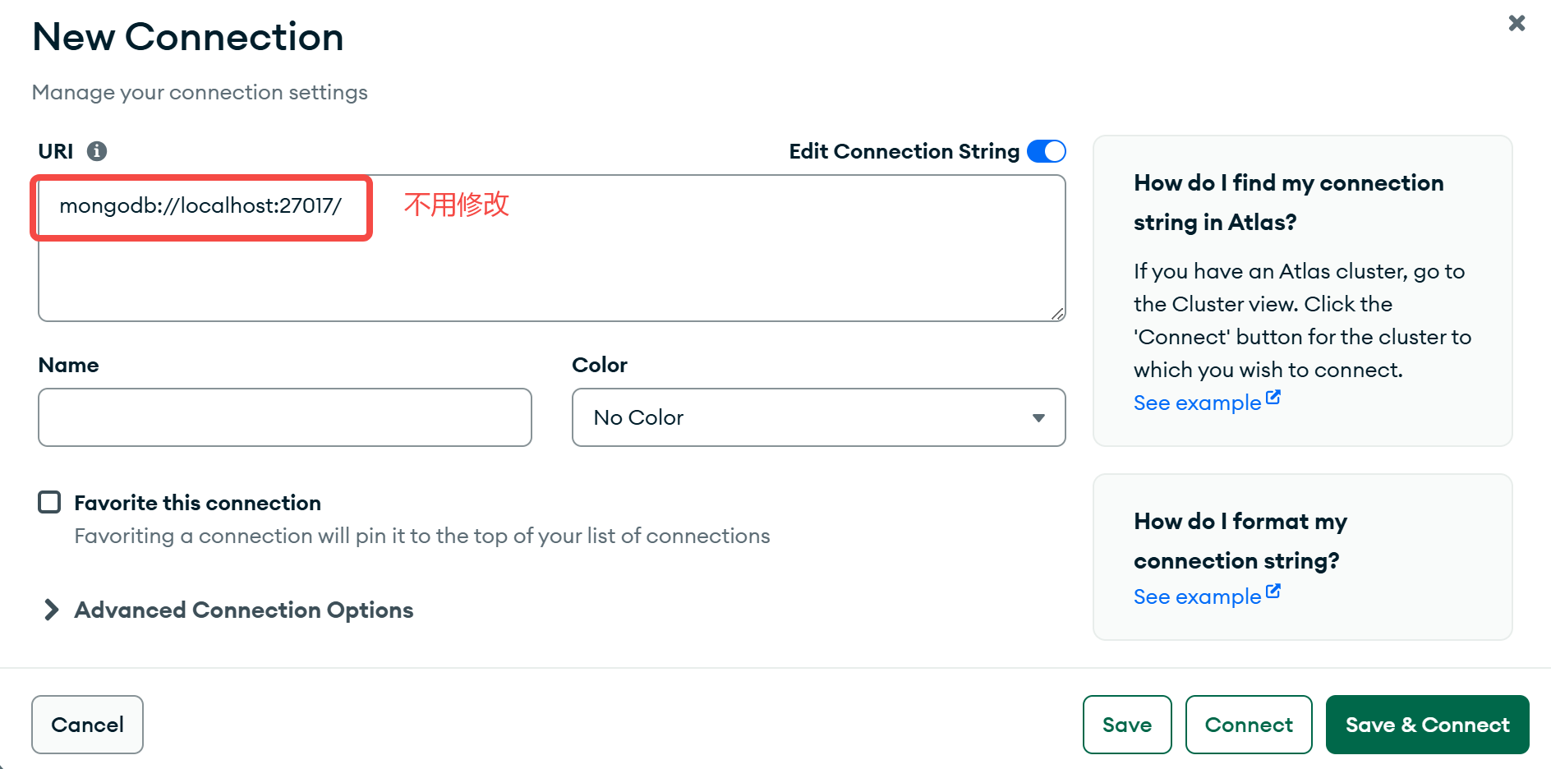Open the No Color dropdown
The height and width of the screenshot is (769, 1551).
pos(817,417)
